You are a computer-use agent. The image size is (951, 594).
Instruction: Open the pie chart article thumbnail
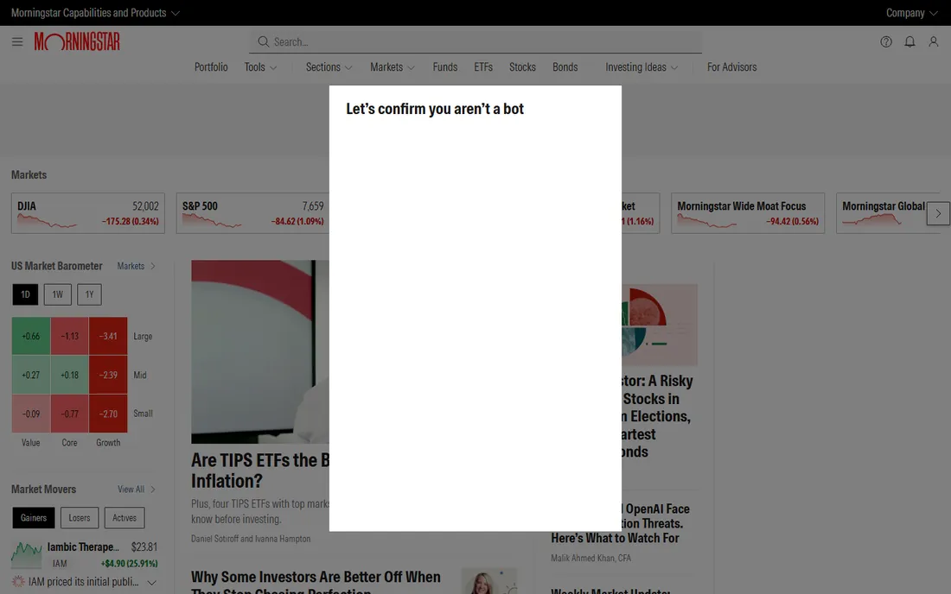[660, 325]
